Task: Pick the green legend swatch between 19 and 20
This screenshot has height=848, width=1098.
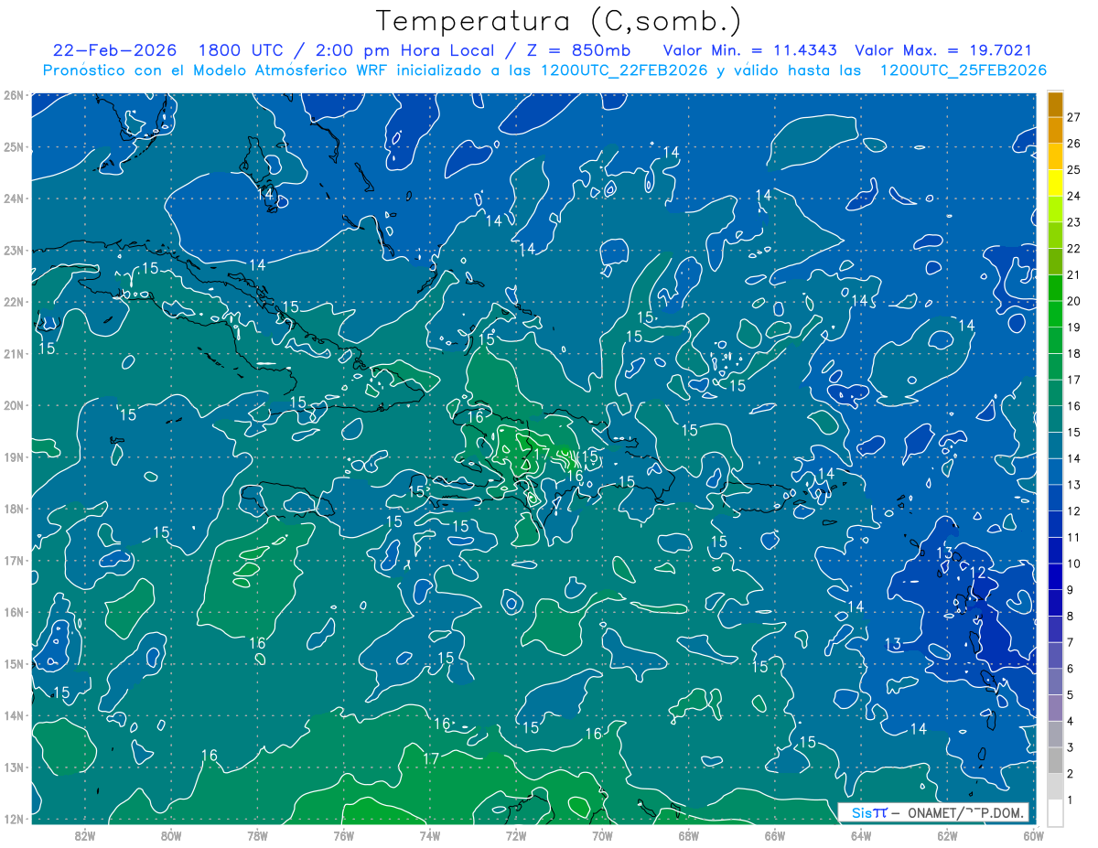Action: (x=1056, y=315)
